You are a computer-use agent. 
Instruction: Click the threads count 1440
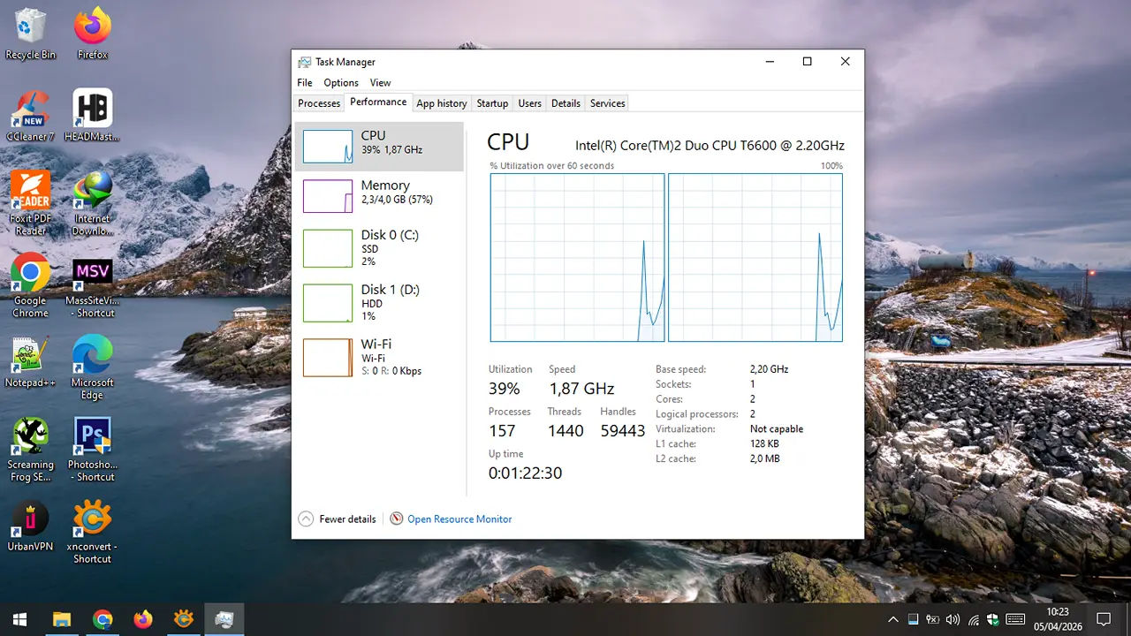pos(565,431)
